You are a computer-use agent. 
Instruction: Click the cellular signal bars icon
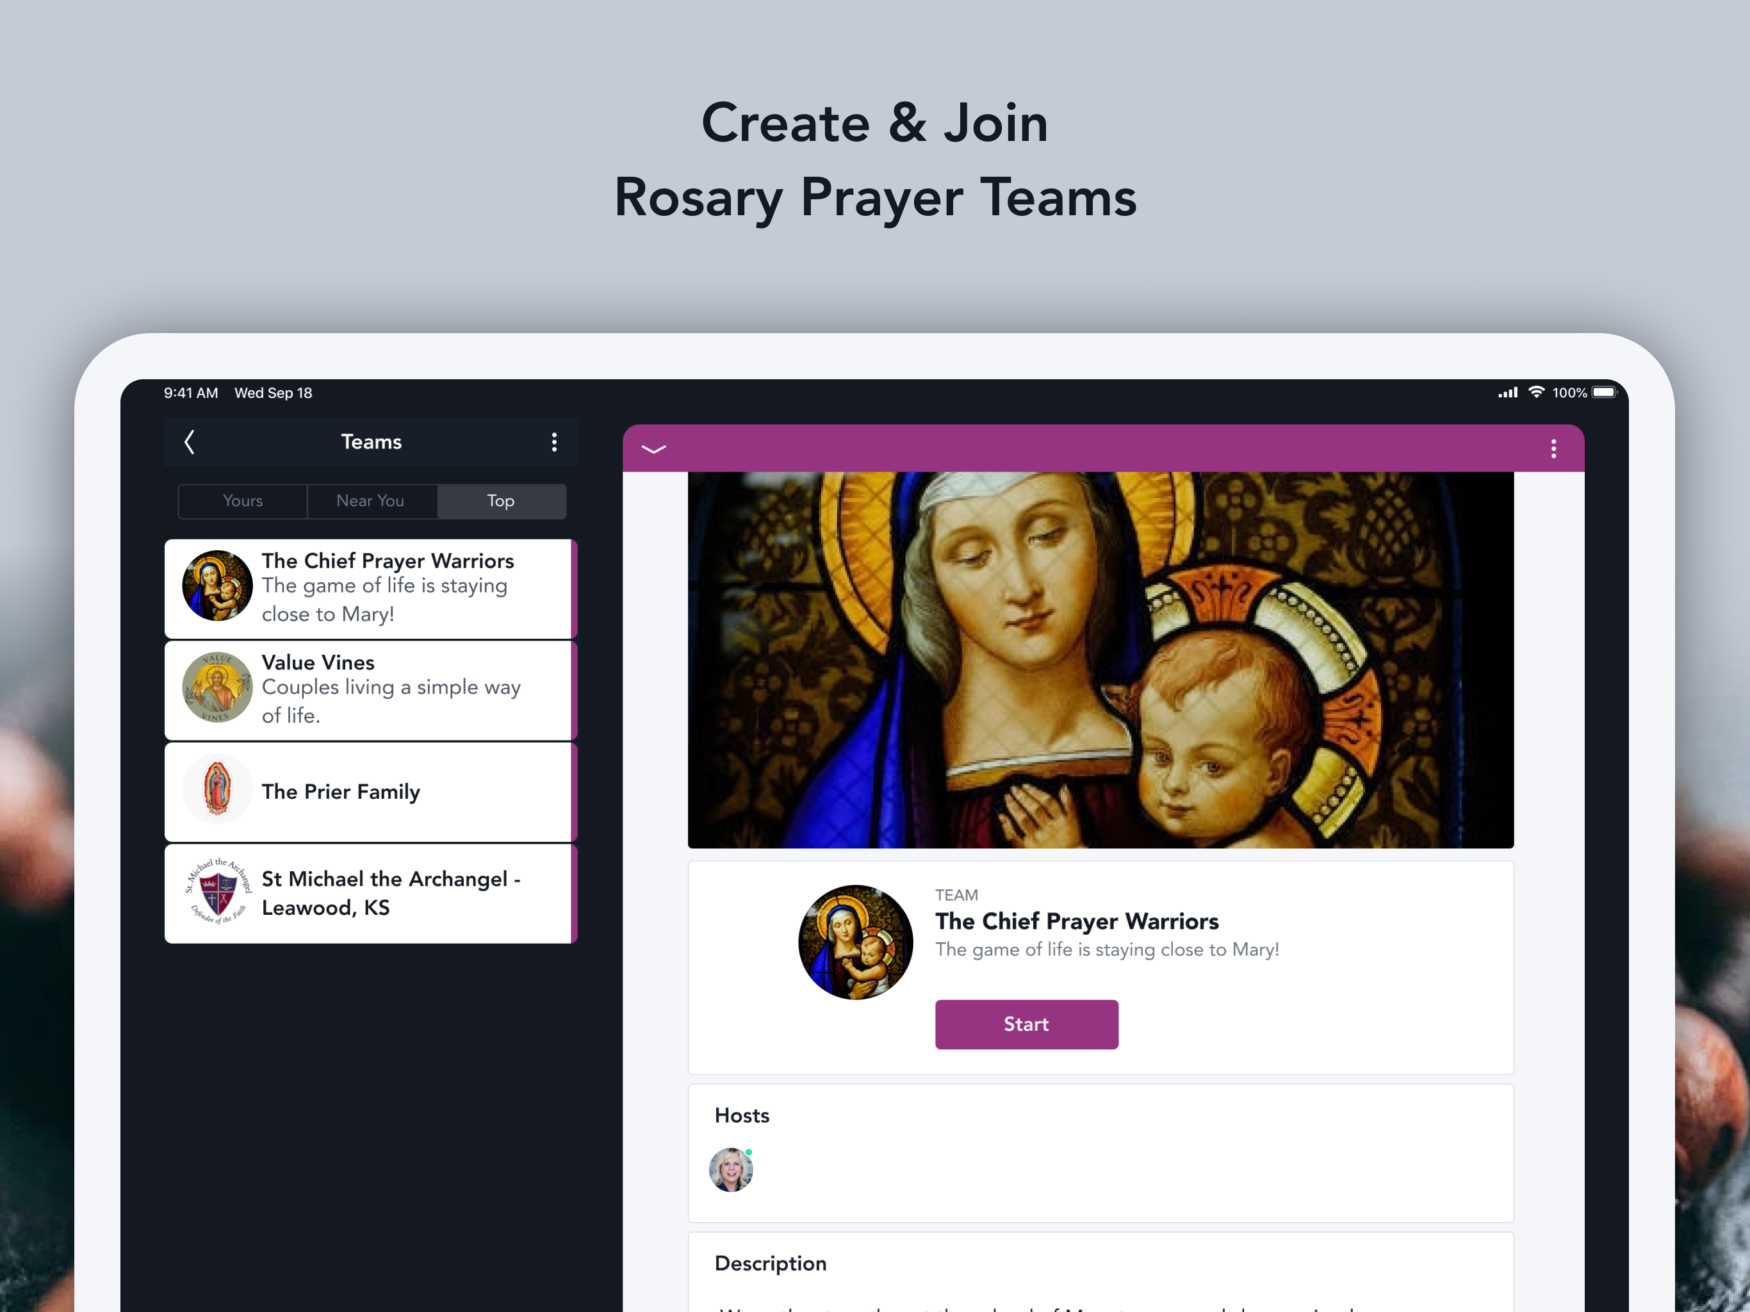[x=1508, y=393]
